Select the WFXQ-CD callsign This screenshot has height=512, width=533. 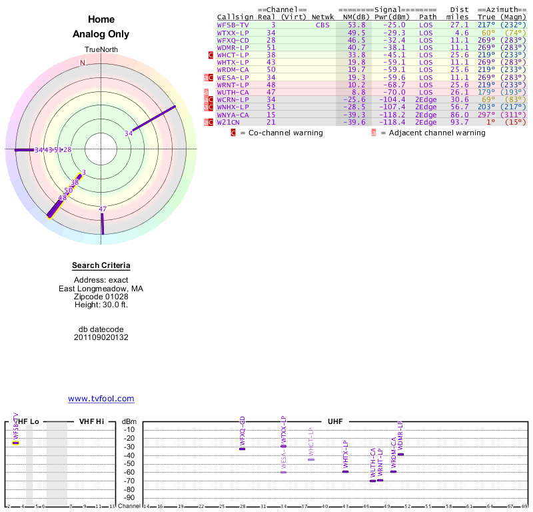coord(233,41)
